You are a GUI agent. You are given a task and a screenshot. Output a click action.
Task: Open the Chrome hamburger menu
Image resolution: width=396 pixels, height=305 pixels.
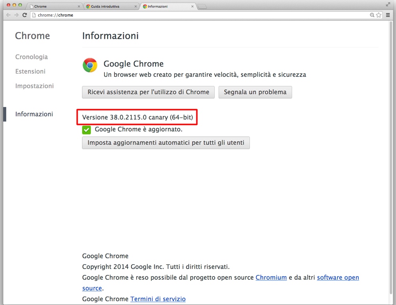coord(388,15)
